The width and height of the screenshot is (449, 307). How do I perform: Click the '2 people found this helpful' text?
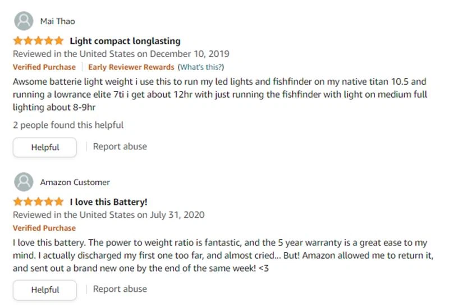click(68, 125)
